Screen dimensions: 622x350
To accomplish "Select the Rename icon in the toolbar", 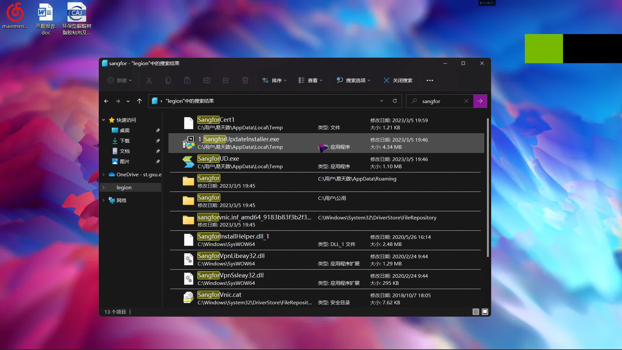I will click(x=207, y=80).
